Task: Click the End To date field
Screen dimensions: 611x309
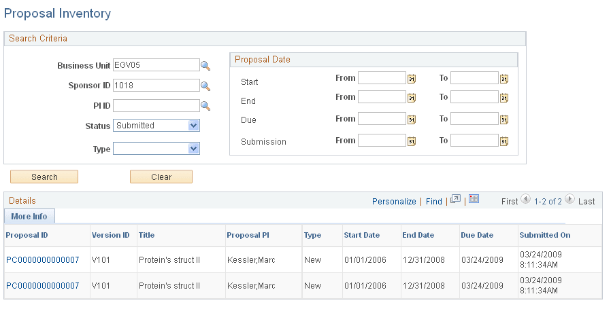Action: (475, 97)
